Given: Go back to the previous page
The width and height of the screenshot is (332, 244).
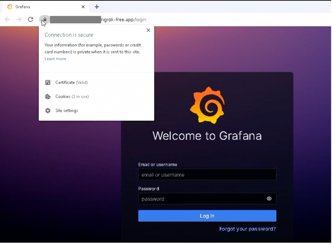Looking at the screenshot, I should (7, 19).
